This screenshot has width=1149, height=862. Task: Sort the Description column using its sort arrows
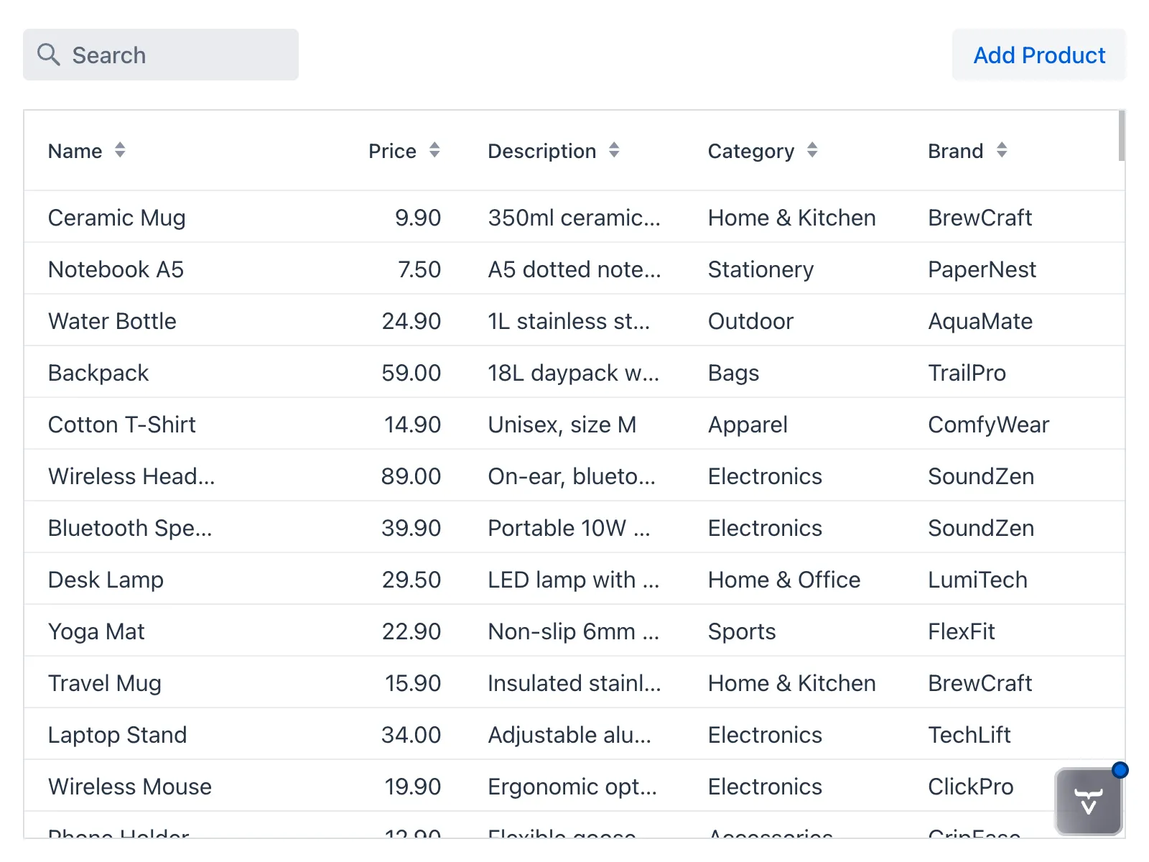coord(614,150)
